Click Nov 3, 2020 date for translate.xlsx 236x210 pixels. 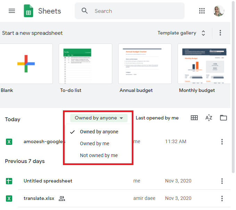click(x=178, y=198)
